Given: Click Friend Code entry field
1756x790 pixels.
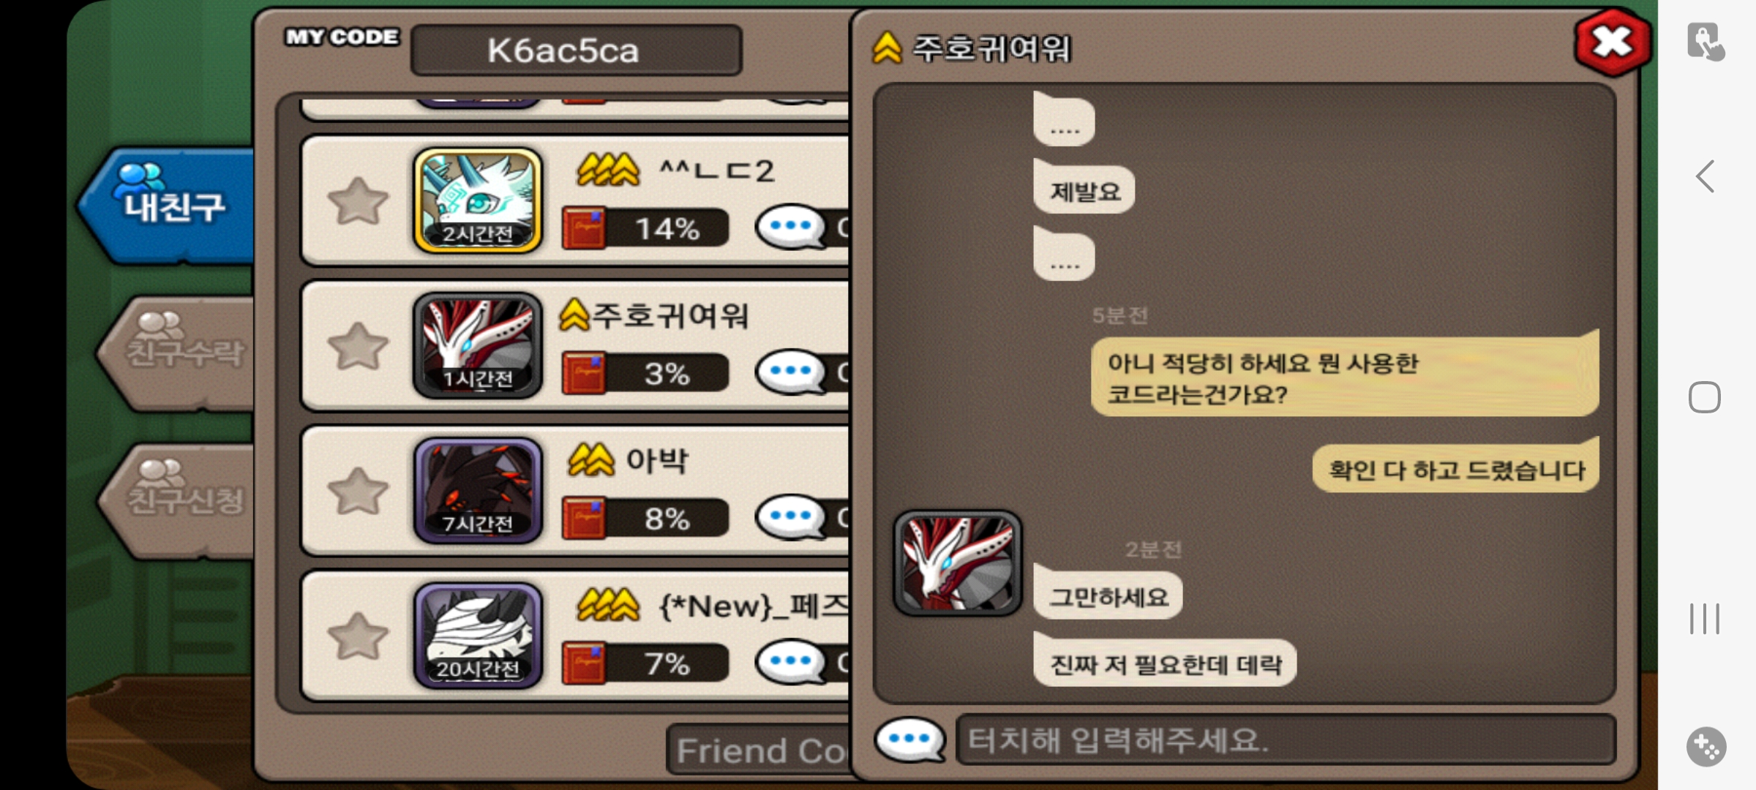Looking at the screenshot, I should (x=758, y=750).
